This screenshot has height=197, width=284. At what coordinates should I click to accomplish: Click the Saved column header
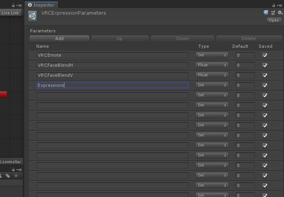coord(265,46)
